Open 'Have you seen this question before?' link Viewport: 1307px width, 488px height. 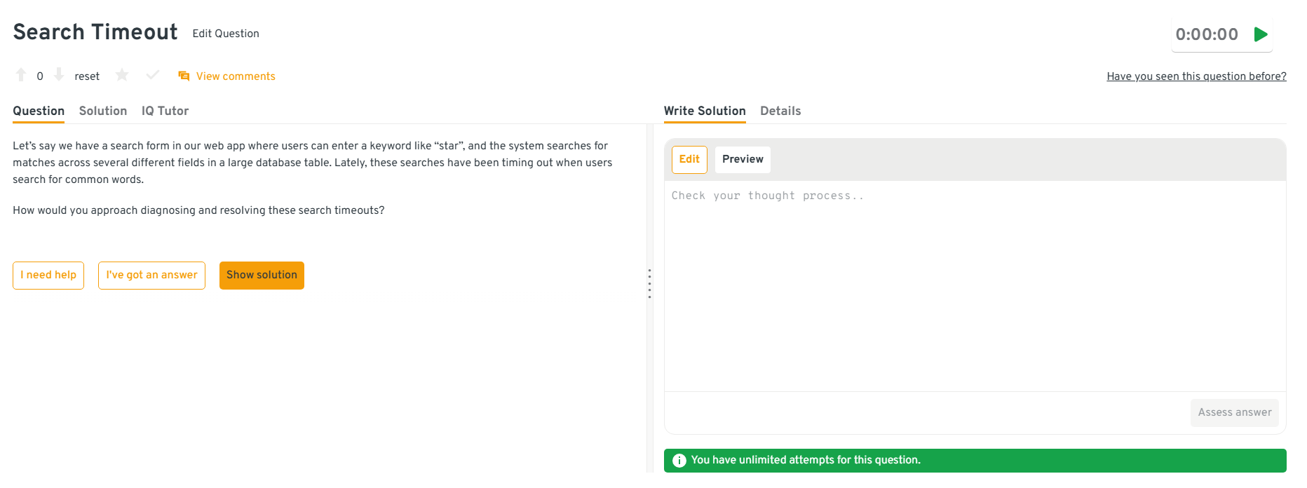(1196, 76)
